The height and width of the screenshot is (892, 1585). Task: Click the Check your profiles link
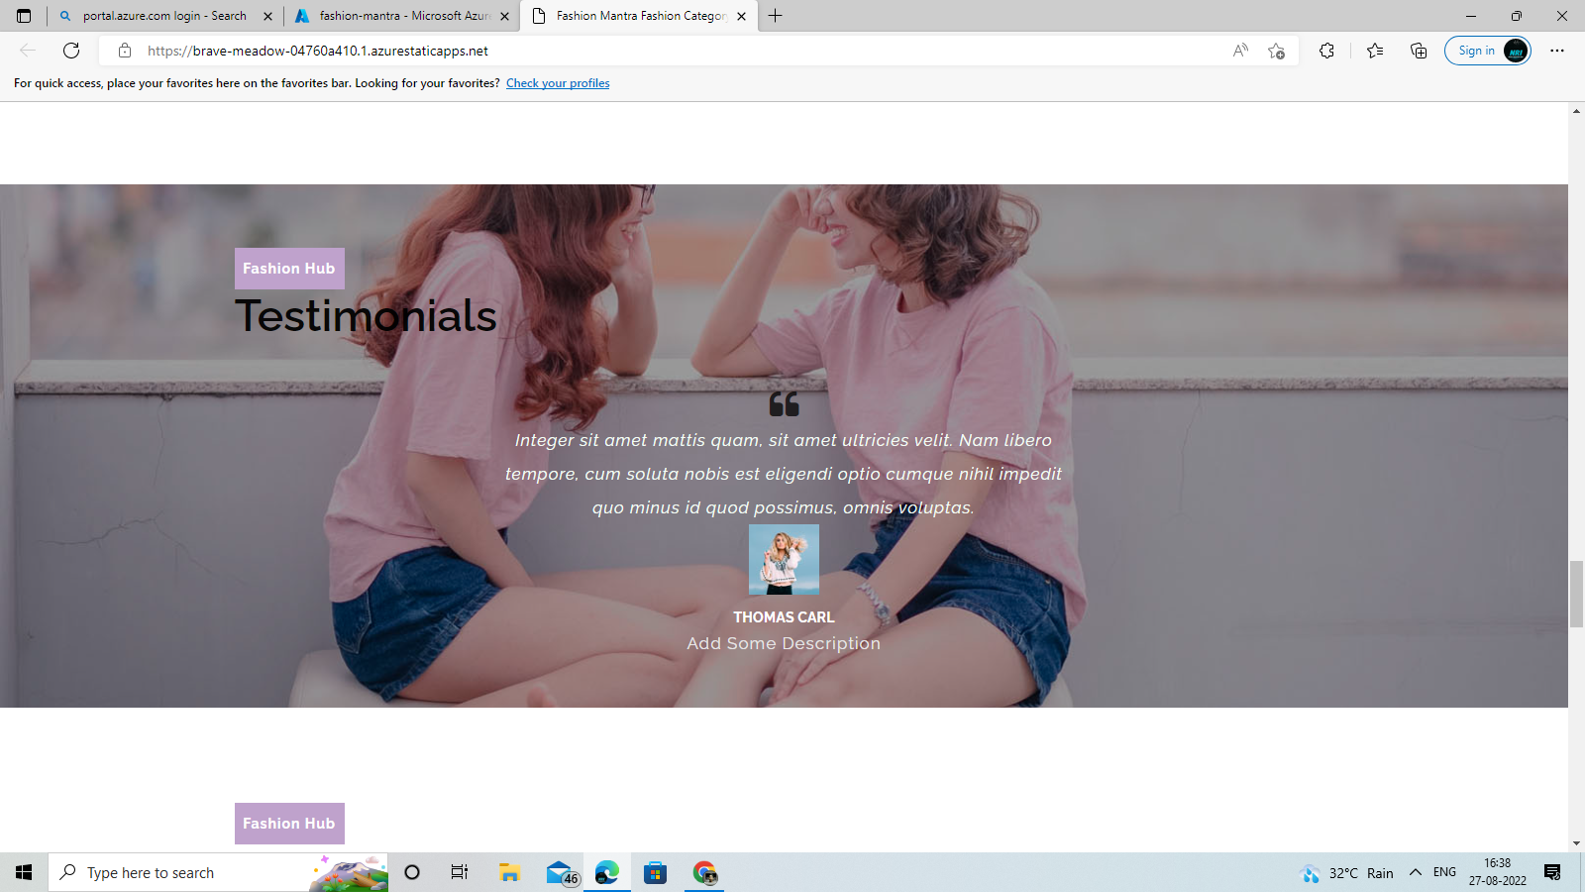[x=558, y=83]
